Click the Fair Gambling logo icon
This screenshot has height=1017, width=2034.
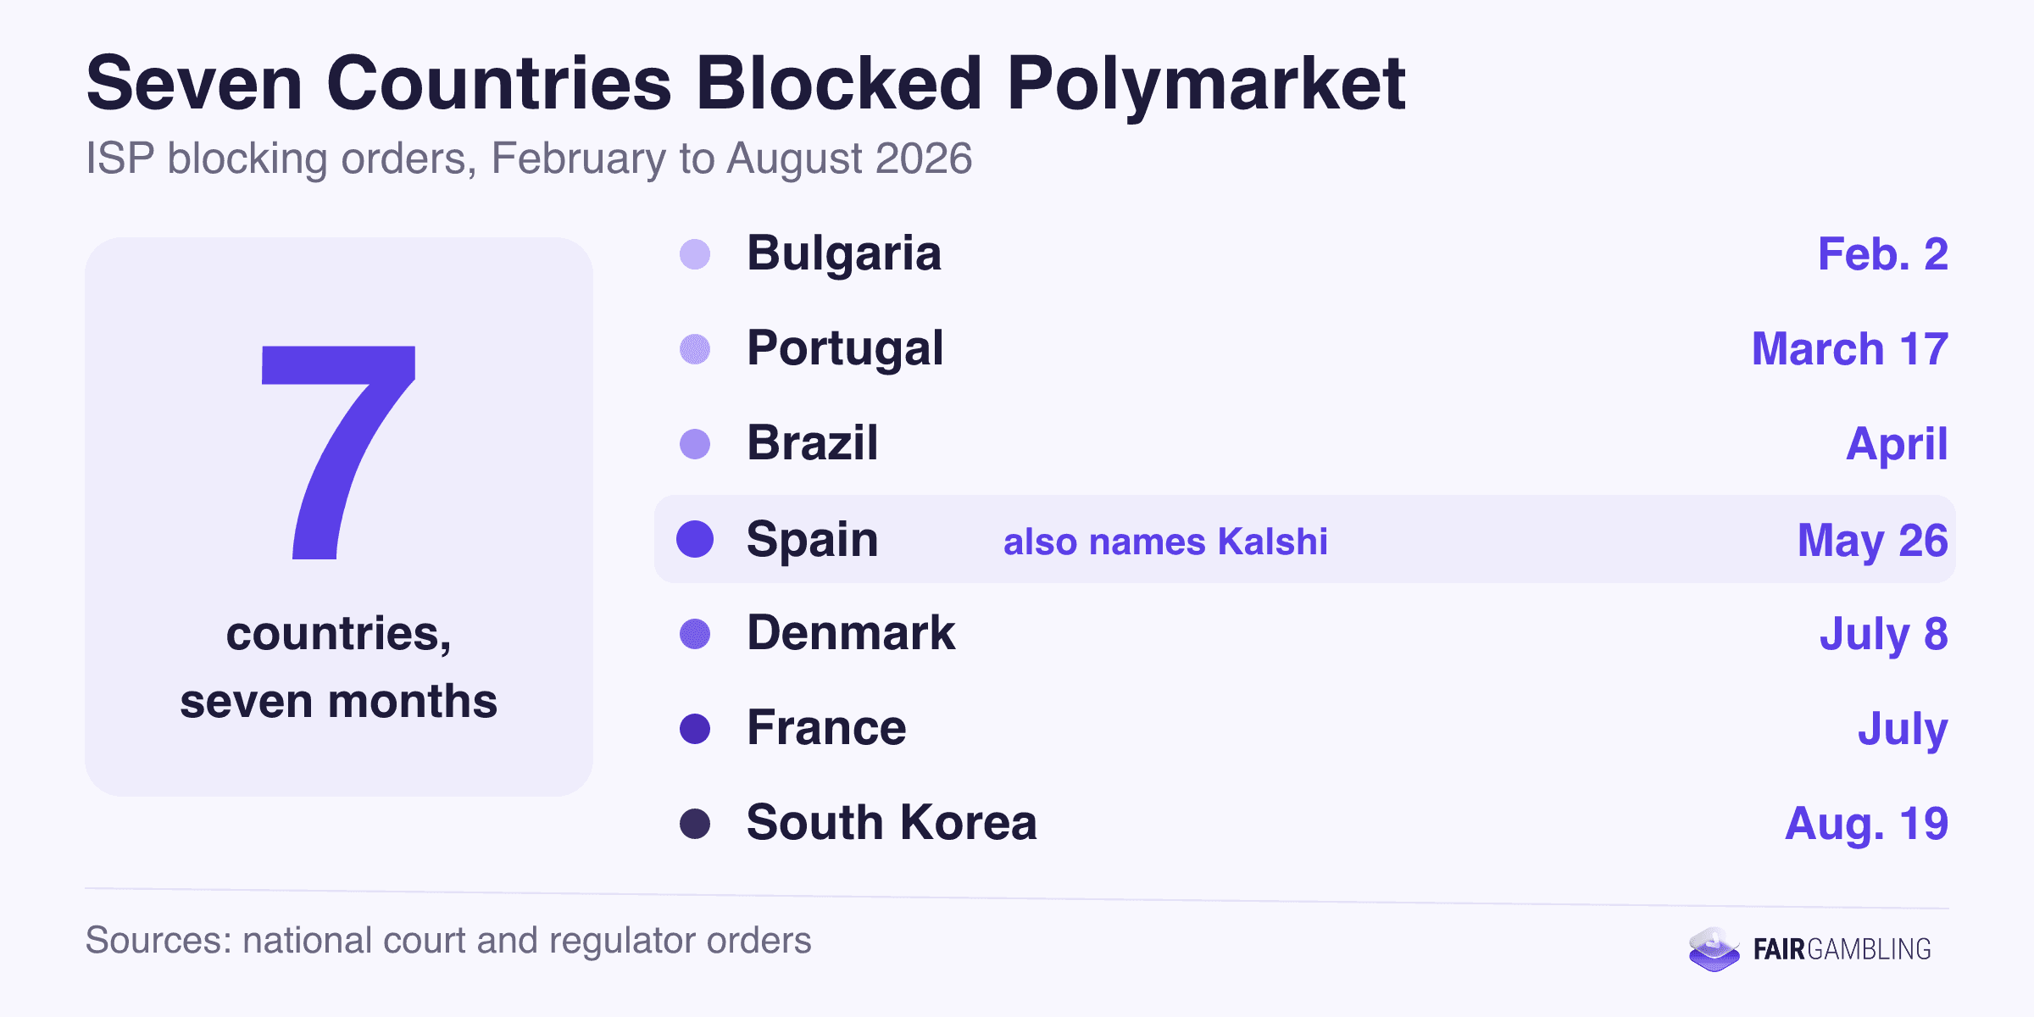click(x=1714, y=949)
